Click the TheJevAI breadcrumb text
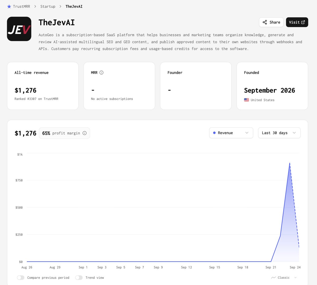This screenshot has height=285, width=317. pos(74,6)
